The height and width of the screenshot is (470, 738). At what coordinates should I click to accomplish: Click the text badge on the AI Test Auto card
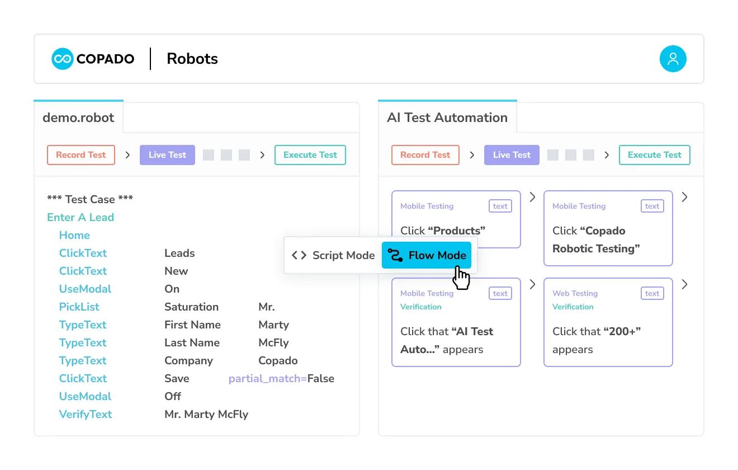point(500,293)
